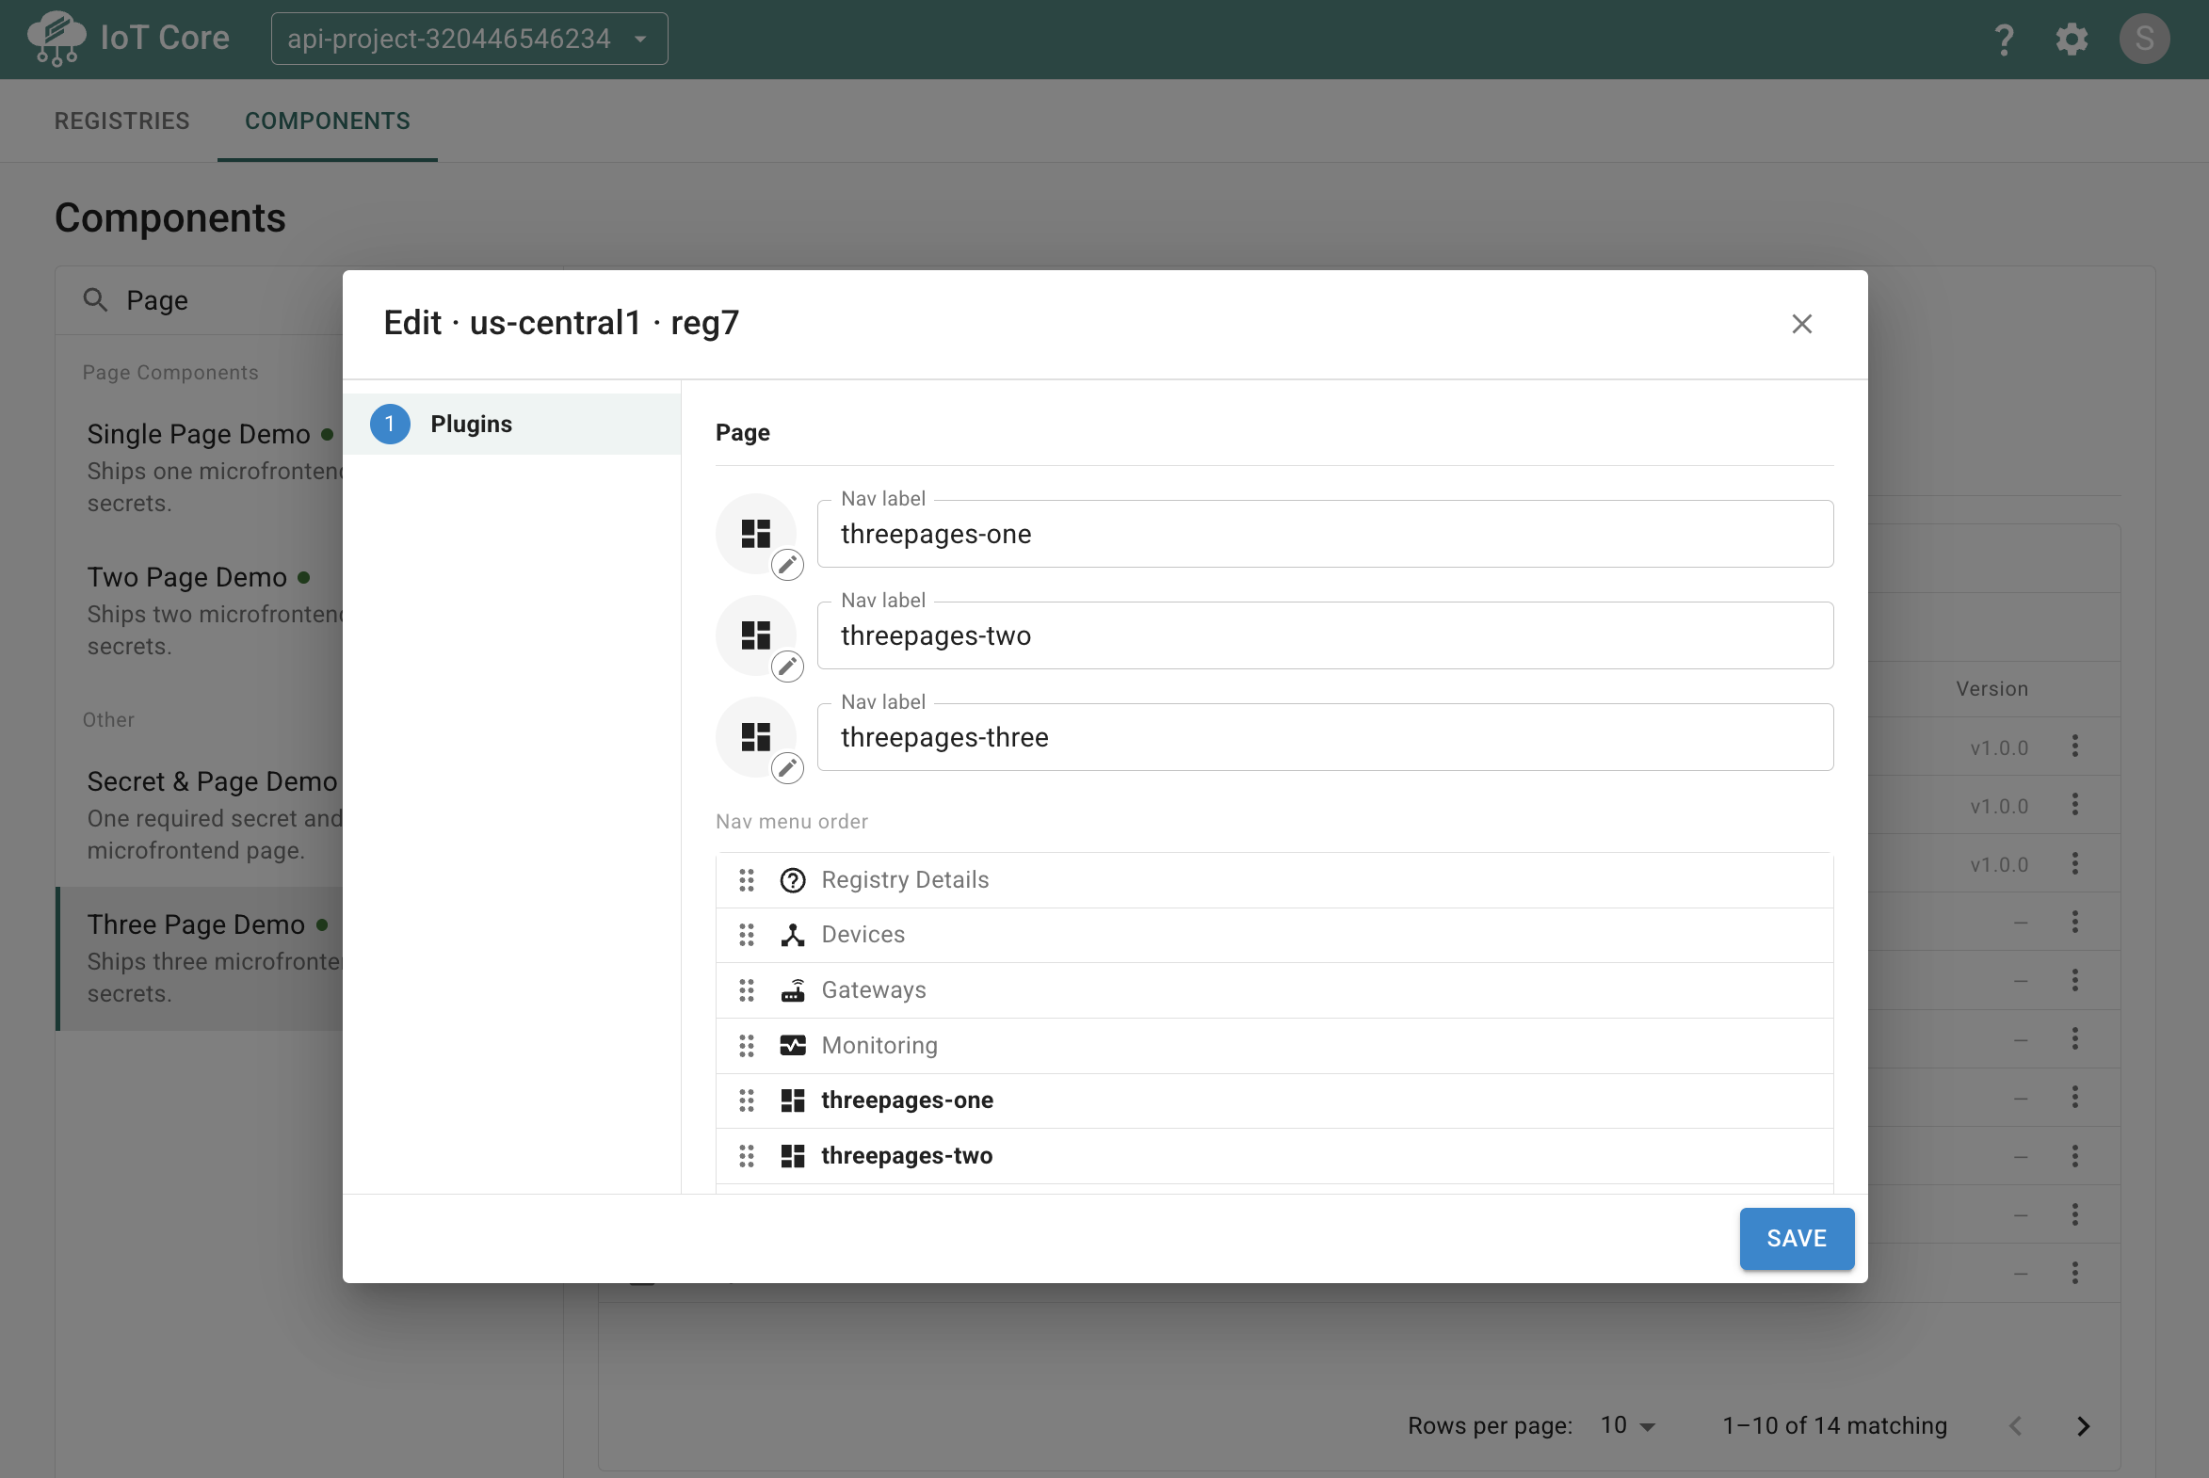Open the settings gear icon
Image resolution: width=2209 pixels, height=1478 pixels.
click(x=2072, y=40)
